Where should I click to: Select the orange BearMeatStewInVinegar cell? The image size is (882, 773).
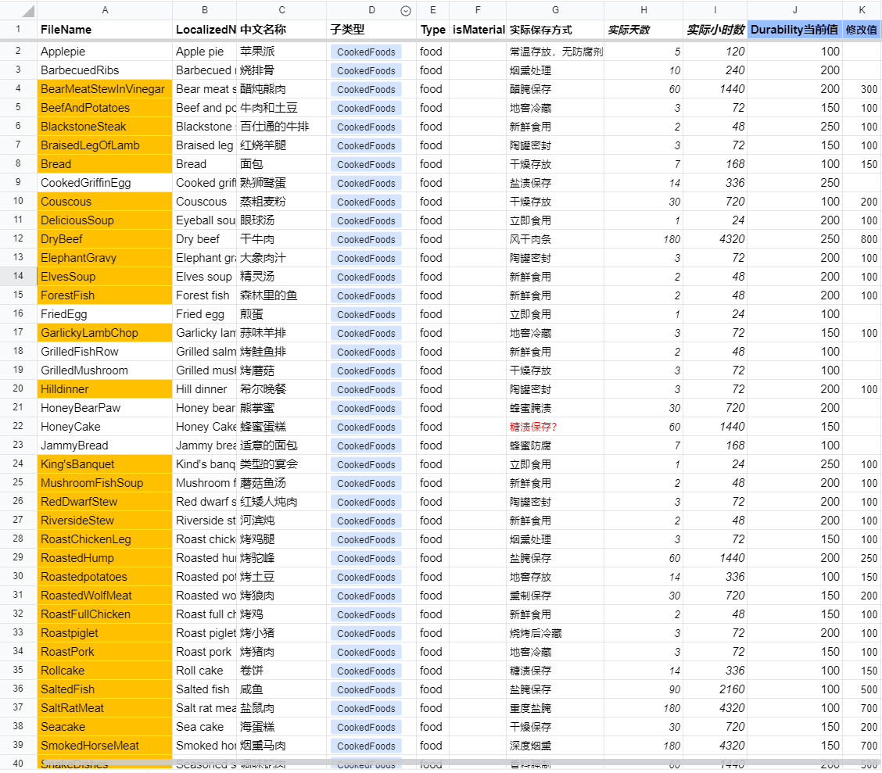(x=105, y=89)
